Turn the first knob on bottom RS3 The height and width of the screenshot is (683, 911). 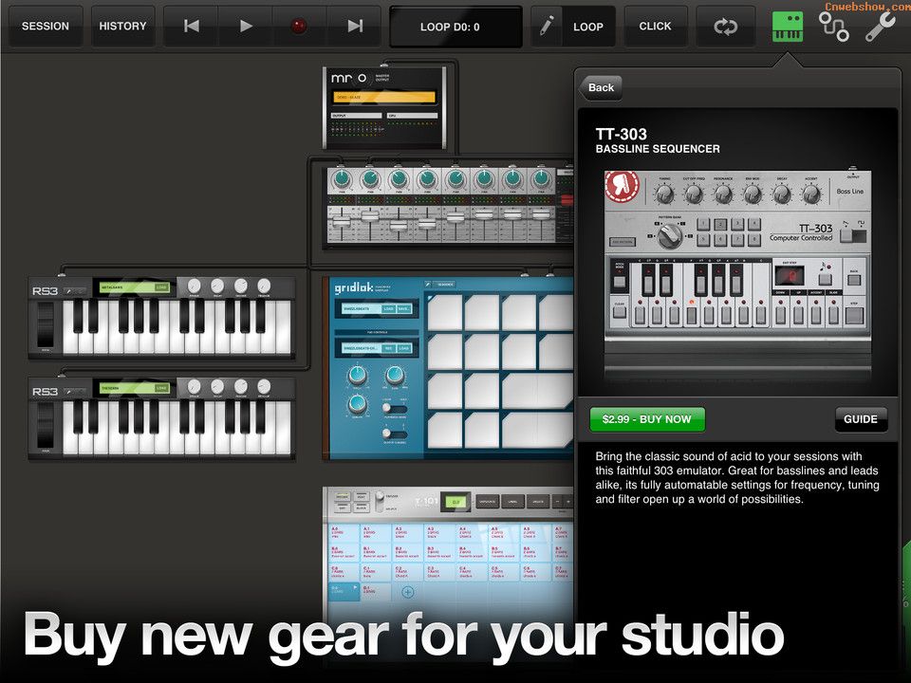pyautogui.click(x=194, y=386)
